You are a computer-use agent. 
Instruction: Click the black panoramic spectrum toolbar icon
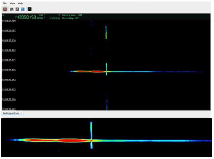[30, 9]
